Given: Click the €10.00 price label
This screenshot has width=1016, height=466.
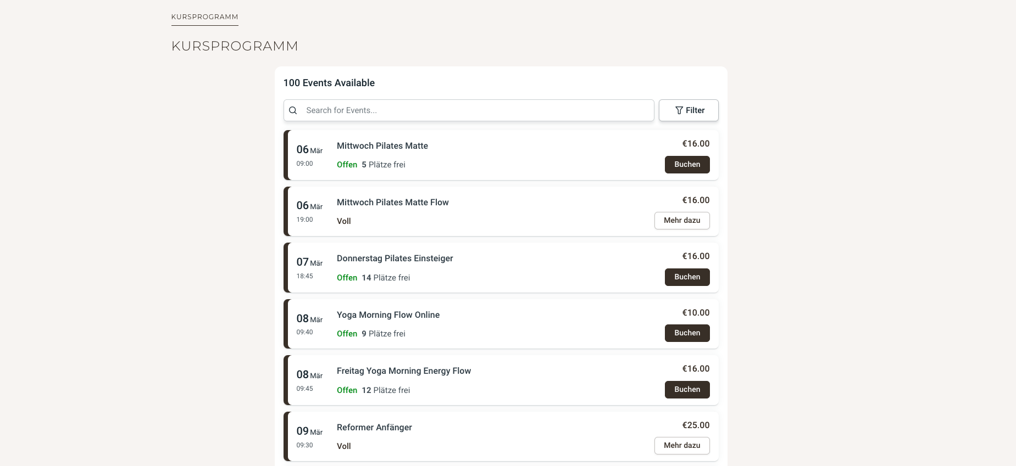Looking at the screenshot, I should tap(696, 313).
